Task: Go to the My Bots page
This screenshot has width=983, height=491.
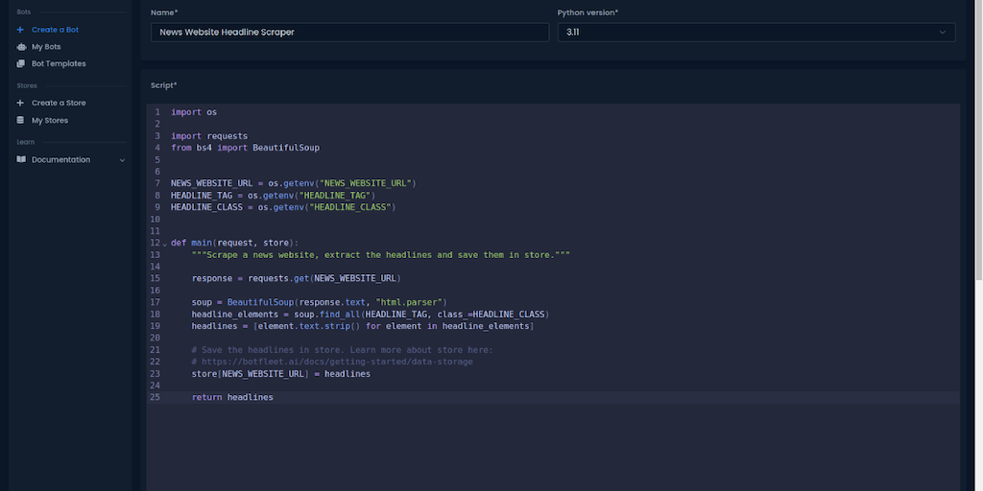Action: click(46, 47)
